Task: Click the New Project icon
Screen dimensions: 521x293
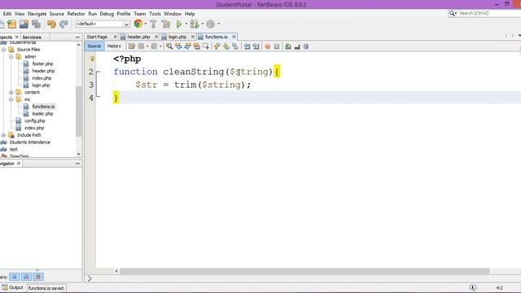Action: (x=11, y=24)
